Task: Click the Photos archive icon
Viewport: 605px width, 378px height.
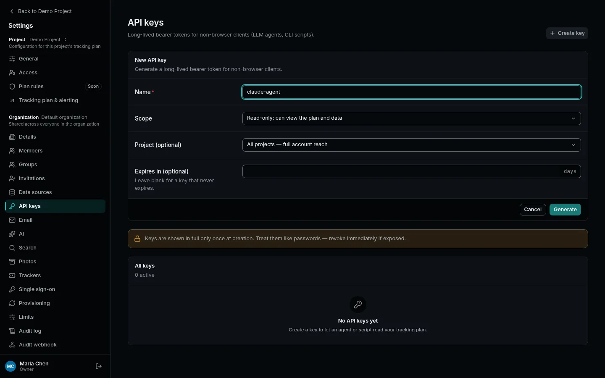Action: pyautogui.click(x=12, y=262)
